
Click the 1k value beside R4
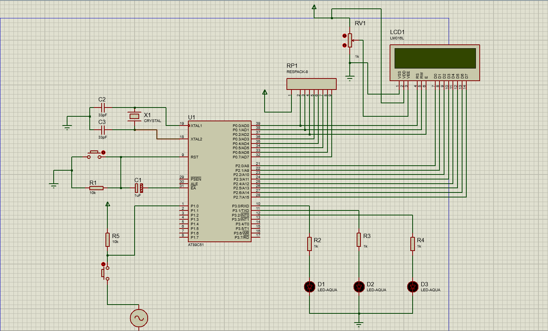click(419, 246)
